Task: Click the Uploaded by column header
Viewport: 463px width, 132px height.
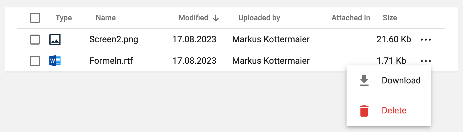Action: [x=259, y=18]
